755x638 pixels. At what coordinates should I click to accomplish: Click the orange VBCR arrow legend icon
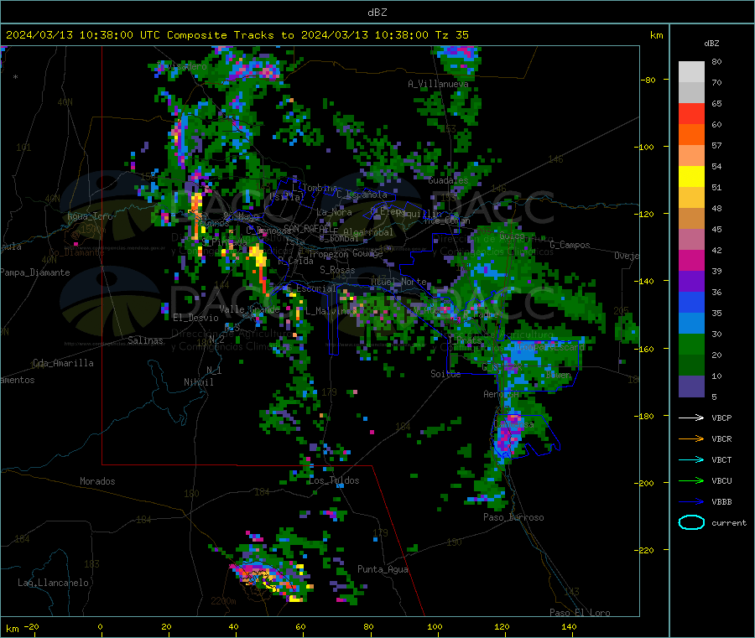691,438
